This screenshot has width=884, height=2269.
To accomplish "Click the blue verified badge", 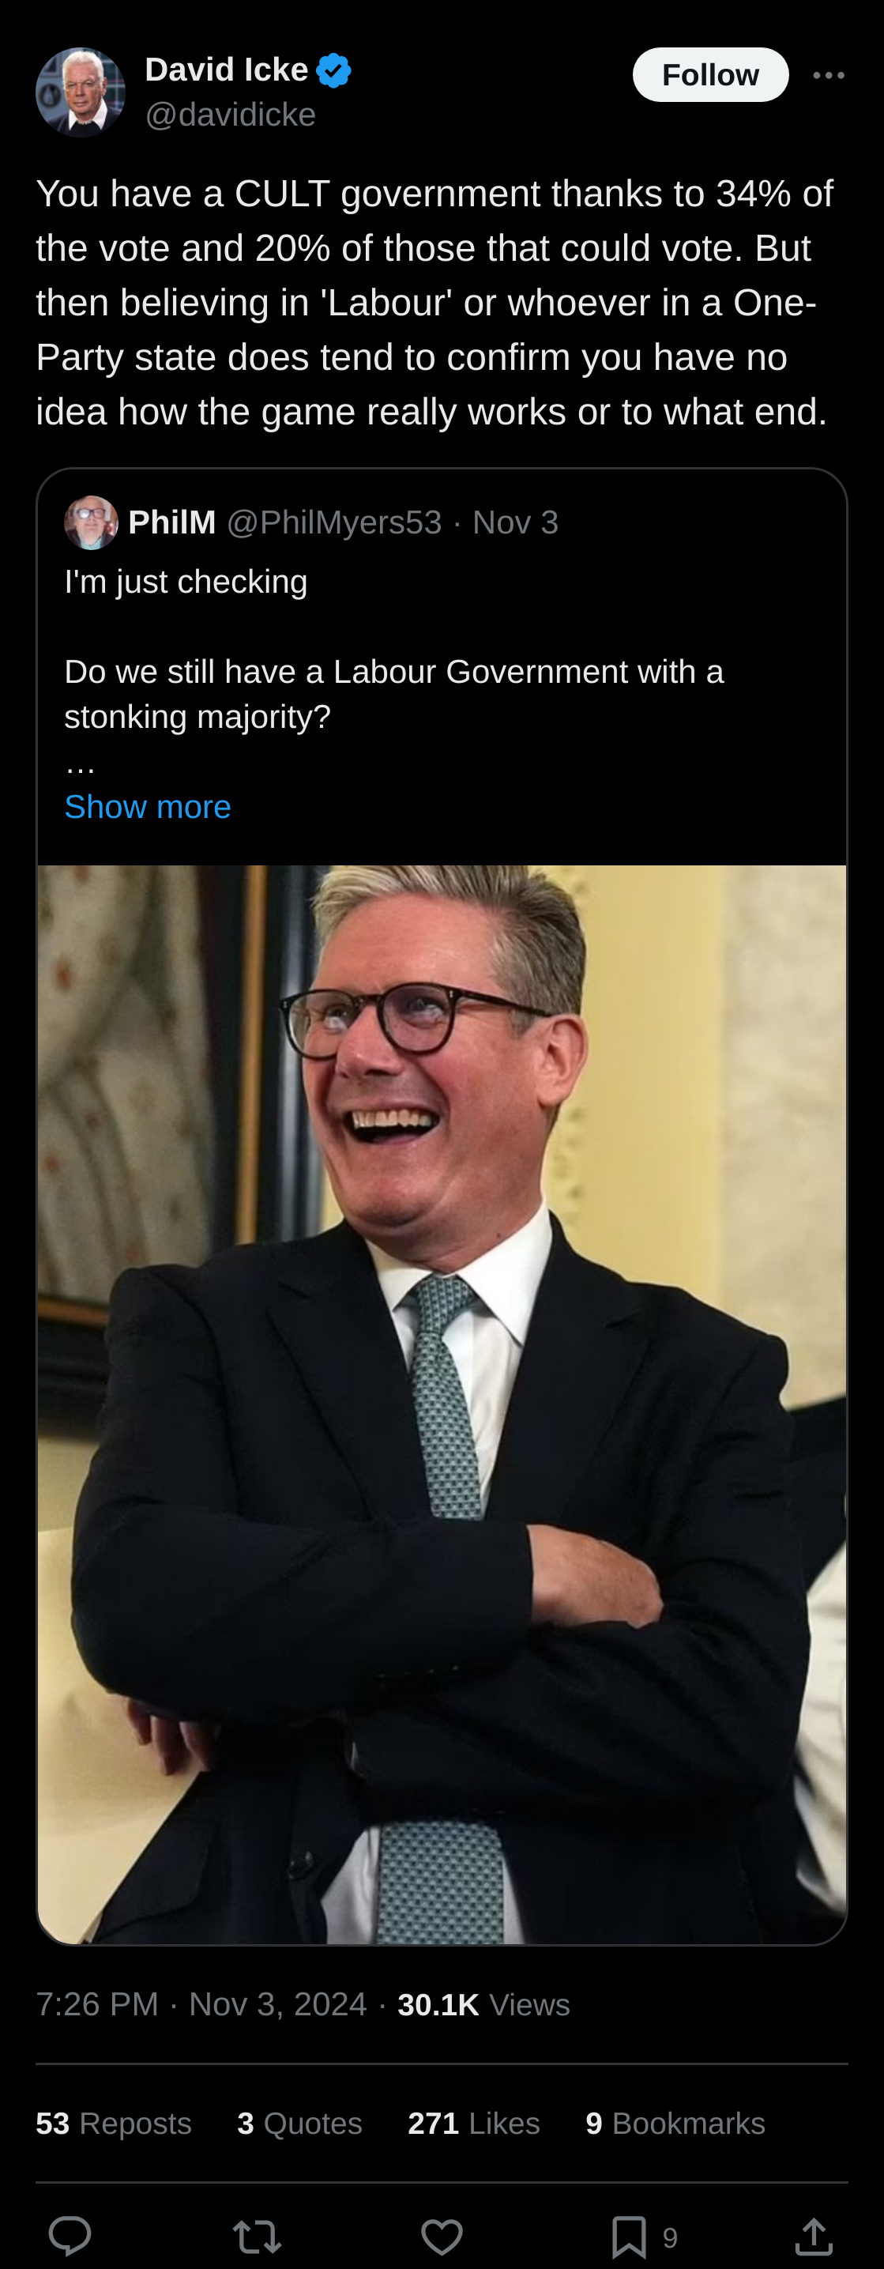I will [x=333, y=70].
